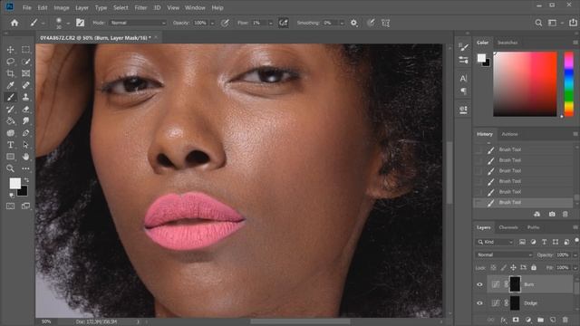Open the brush Mode dropdown
The width and height of the screenshot is (580, 326).
pyautogui.click(x=138, y=23)
